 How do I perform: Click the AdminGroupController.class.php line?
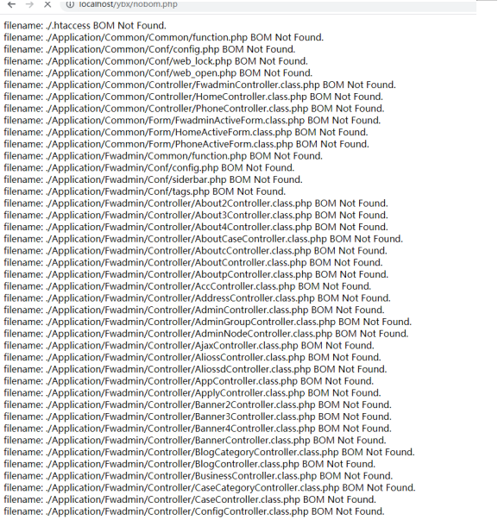(x=208, y=322)
